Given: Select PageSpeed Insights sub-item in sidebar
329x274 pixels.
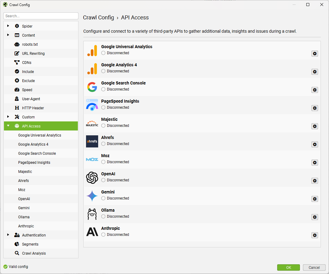Looking at the screenshot, I should click(41, 163).
